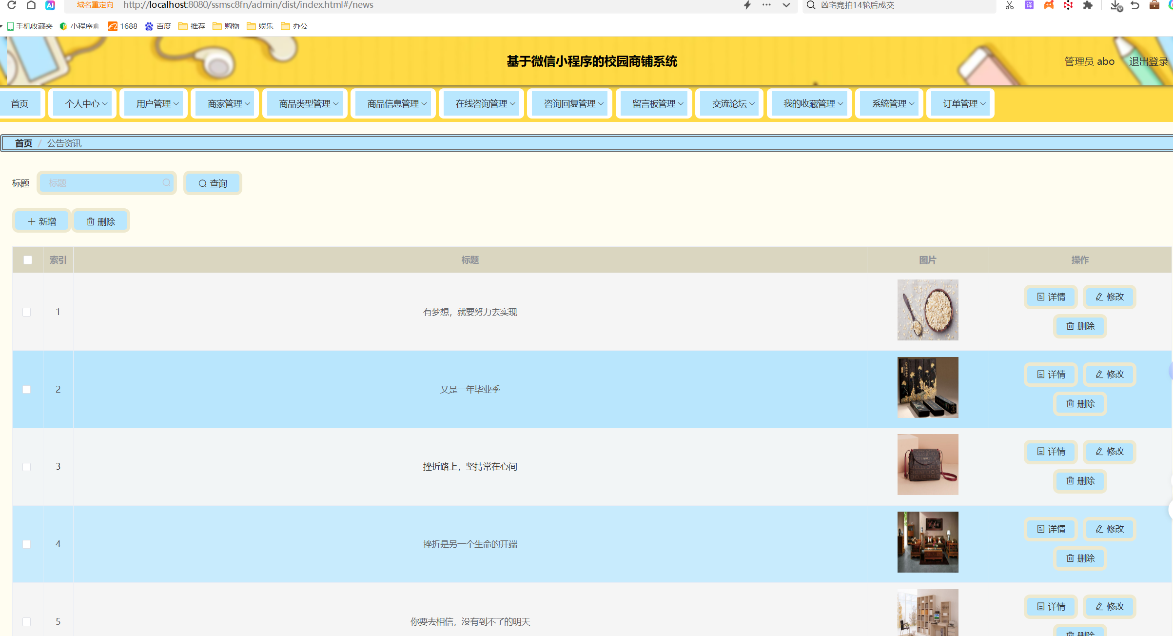1173x636 pixels.
Task: Click the browser home icon
Action: coord(31,5)
